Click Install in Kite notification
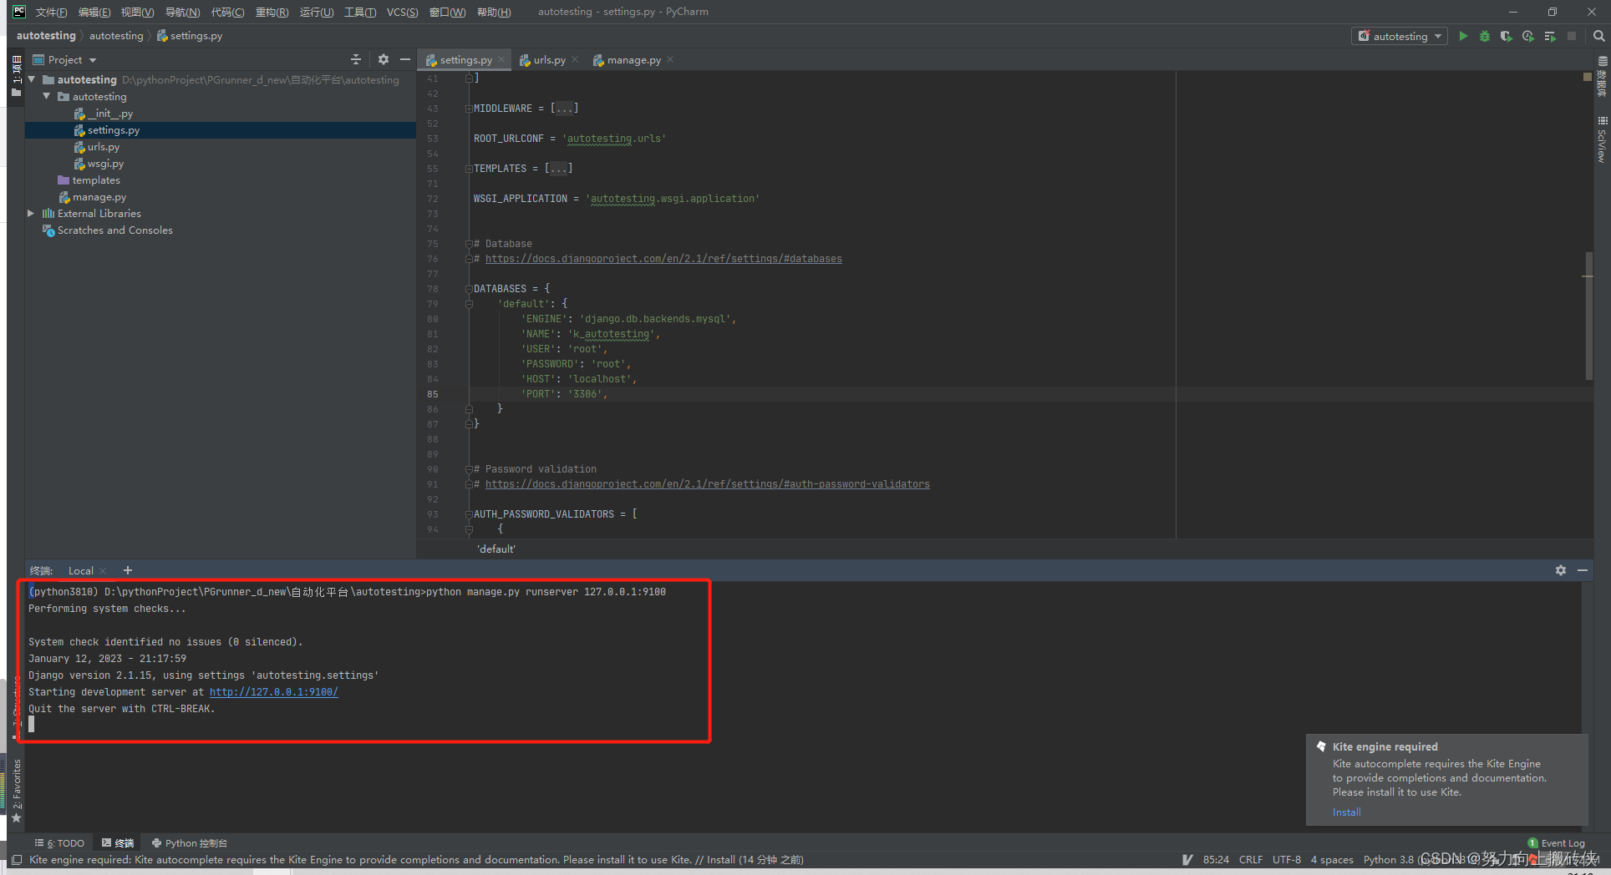The width and height of the screenshot is (1611, 875). [x=1346, y=812]
